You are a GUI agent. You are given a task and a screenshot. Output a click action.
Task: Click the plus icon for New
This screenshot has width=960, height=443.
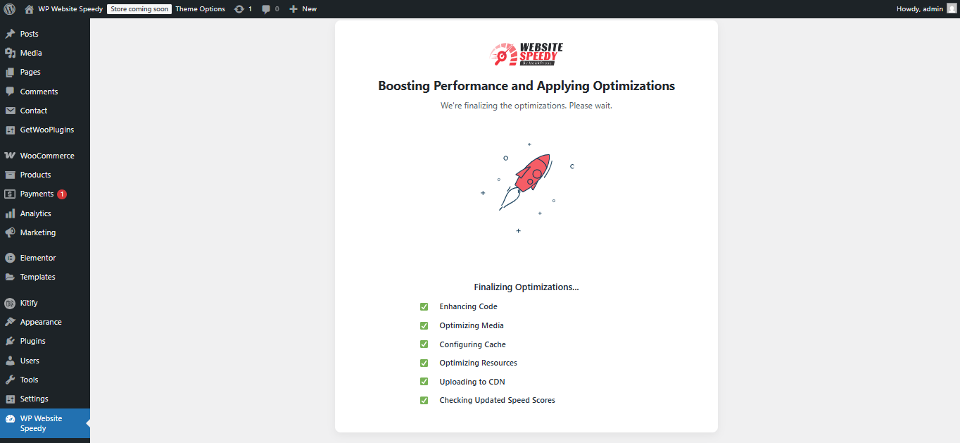293,9
